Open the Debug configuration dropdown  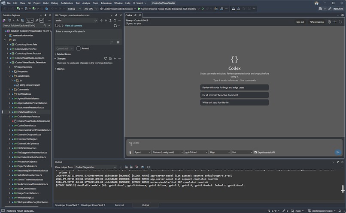pos(74,9)
